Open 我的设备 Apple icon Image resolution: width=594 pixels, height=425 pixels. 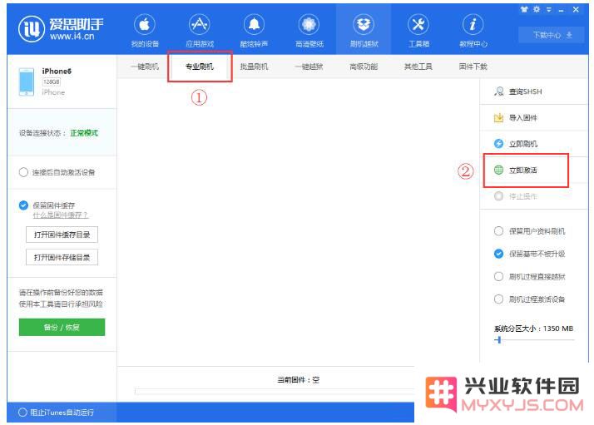coord(144,25)
